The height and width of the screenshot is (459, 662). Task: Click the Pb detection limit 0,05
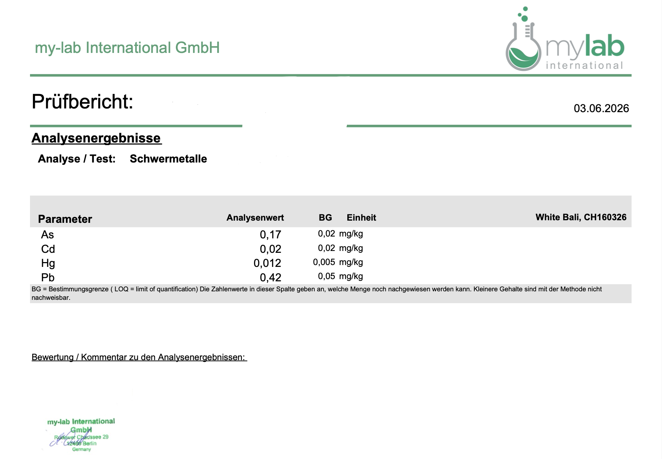click(x=327, y=276)
